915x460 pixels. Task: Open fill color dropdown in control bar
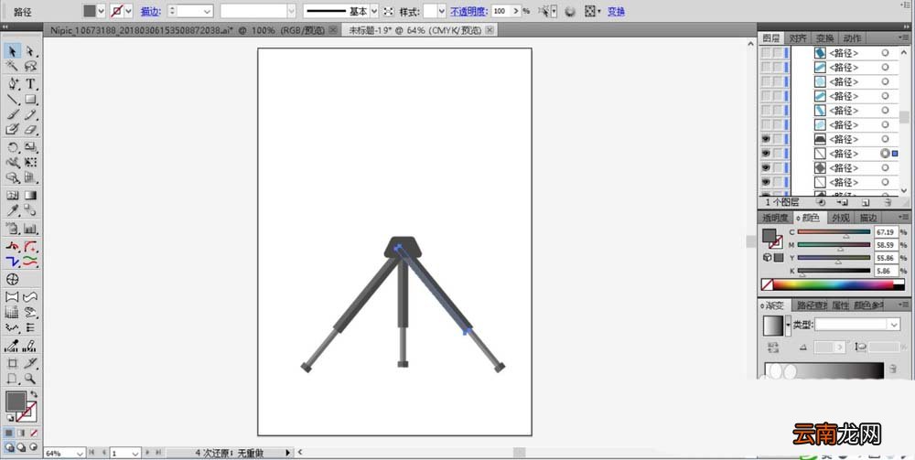pyautogui.click(x=101, y=11)
